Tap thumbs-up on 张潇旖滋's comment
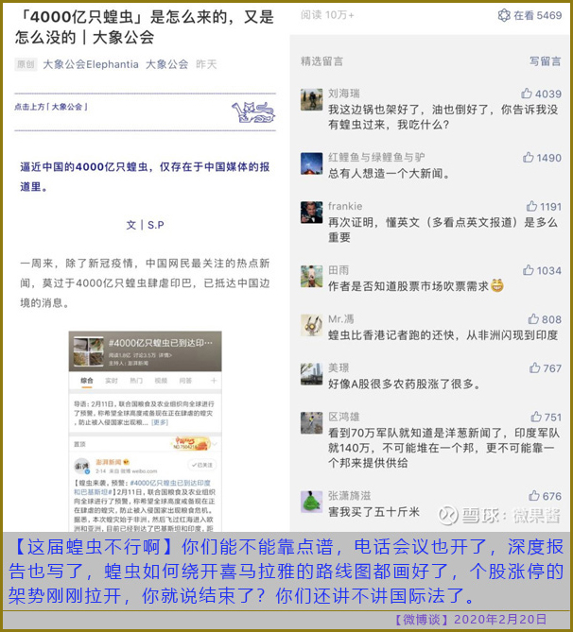The height and width of the screenshot is (632, 573). 534,496
